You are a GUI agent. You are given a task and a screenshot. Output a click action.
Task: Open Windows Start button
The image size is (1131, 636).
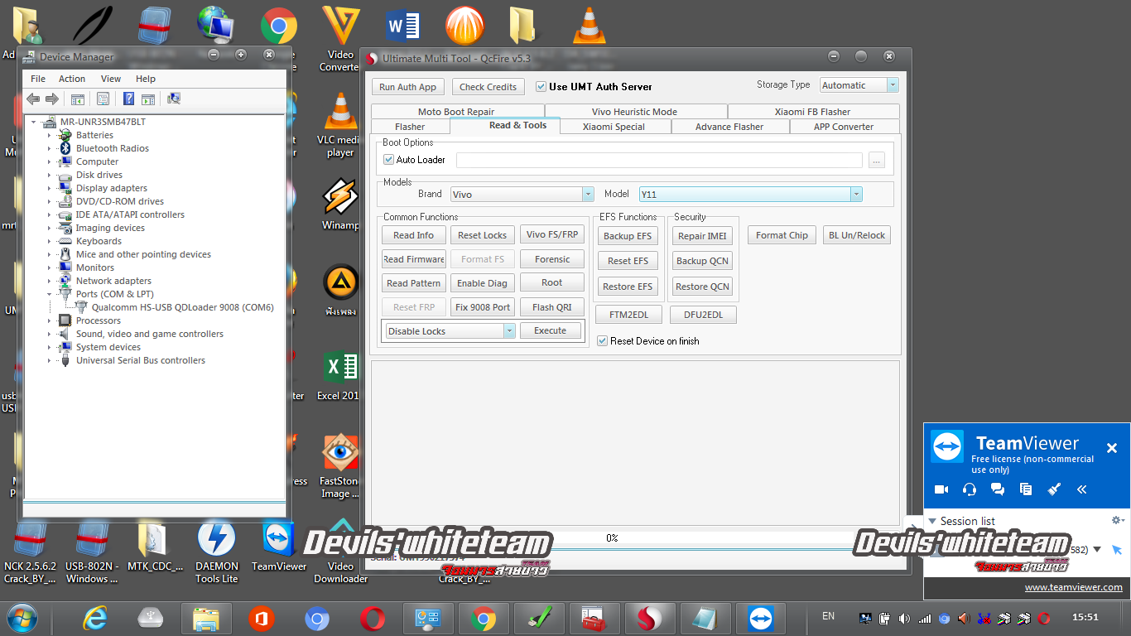point(22,618)
